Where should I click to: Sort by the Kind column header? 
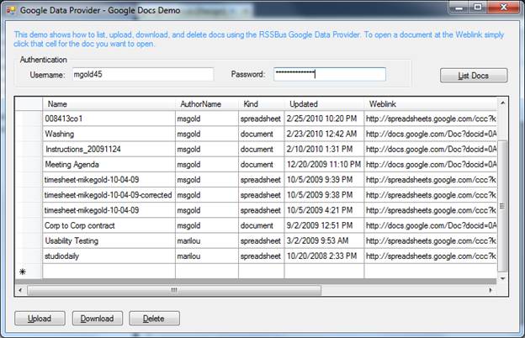[x=261, y=104]
